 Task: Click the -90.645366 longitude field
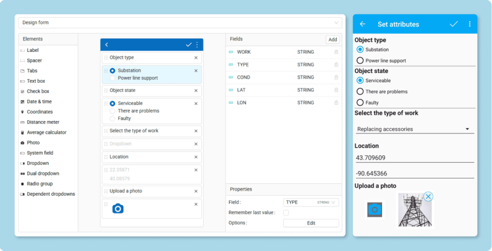415,174
